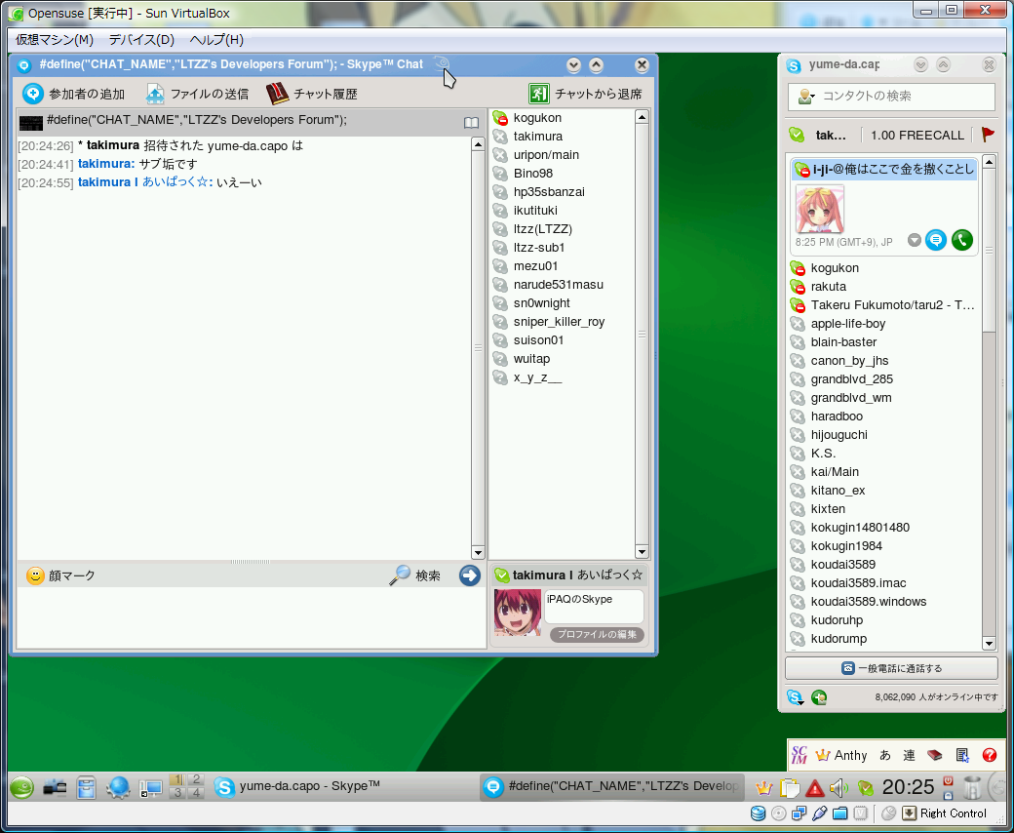Image resolution: width=1014 pixels, height=833 pixels.
Task: Click iPAQのSkype mood text box
Action: [594, 606]
